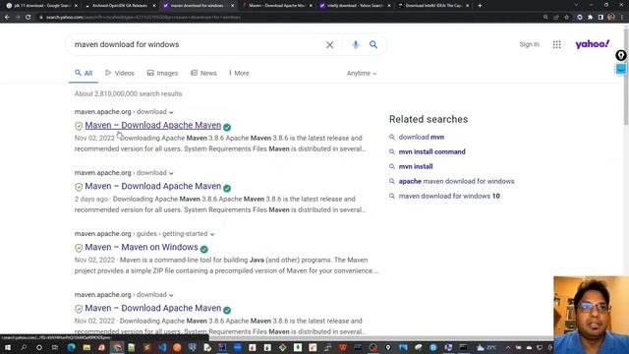
Task: Open the last Maven – Download Apache Maven result
Action: 153,308
